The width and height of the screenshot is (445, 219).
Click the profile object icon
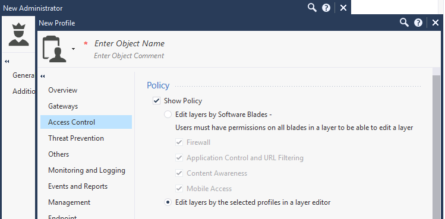(x=55, y=49)
